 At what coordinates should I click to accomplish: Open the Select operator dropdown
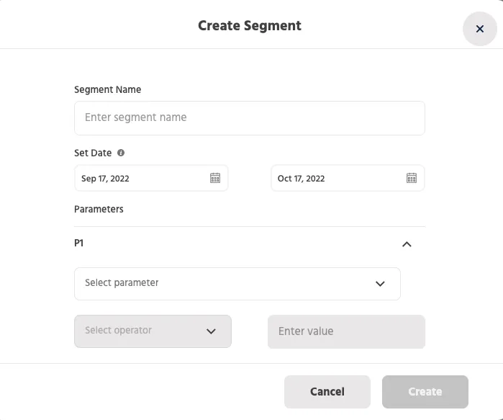tap(153, 331)
